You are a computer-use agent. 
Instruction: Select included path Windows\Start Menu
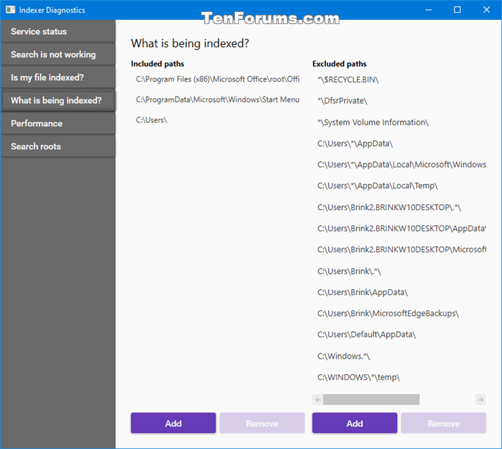pyautogui.click(x=218, y=100)
